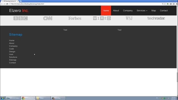Click the zoom magnifier icon in address bar
Screen dimensions: 178x100
163,4
